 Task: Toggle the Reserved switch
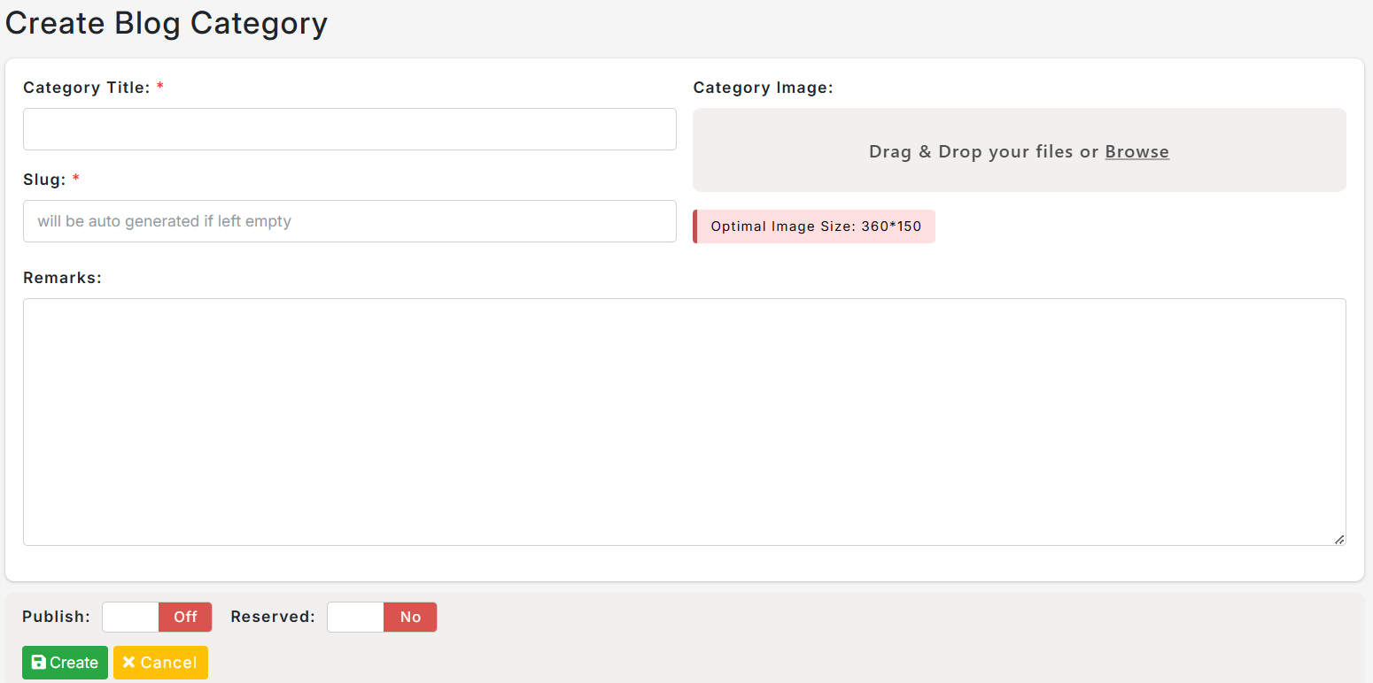[x=382, y=617]
